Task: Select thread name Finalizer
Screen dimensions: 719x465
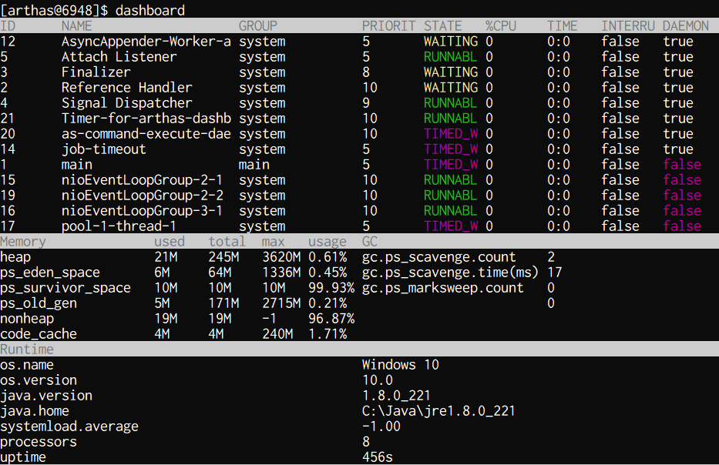Action: click(x=96, y=72)
